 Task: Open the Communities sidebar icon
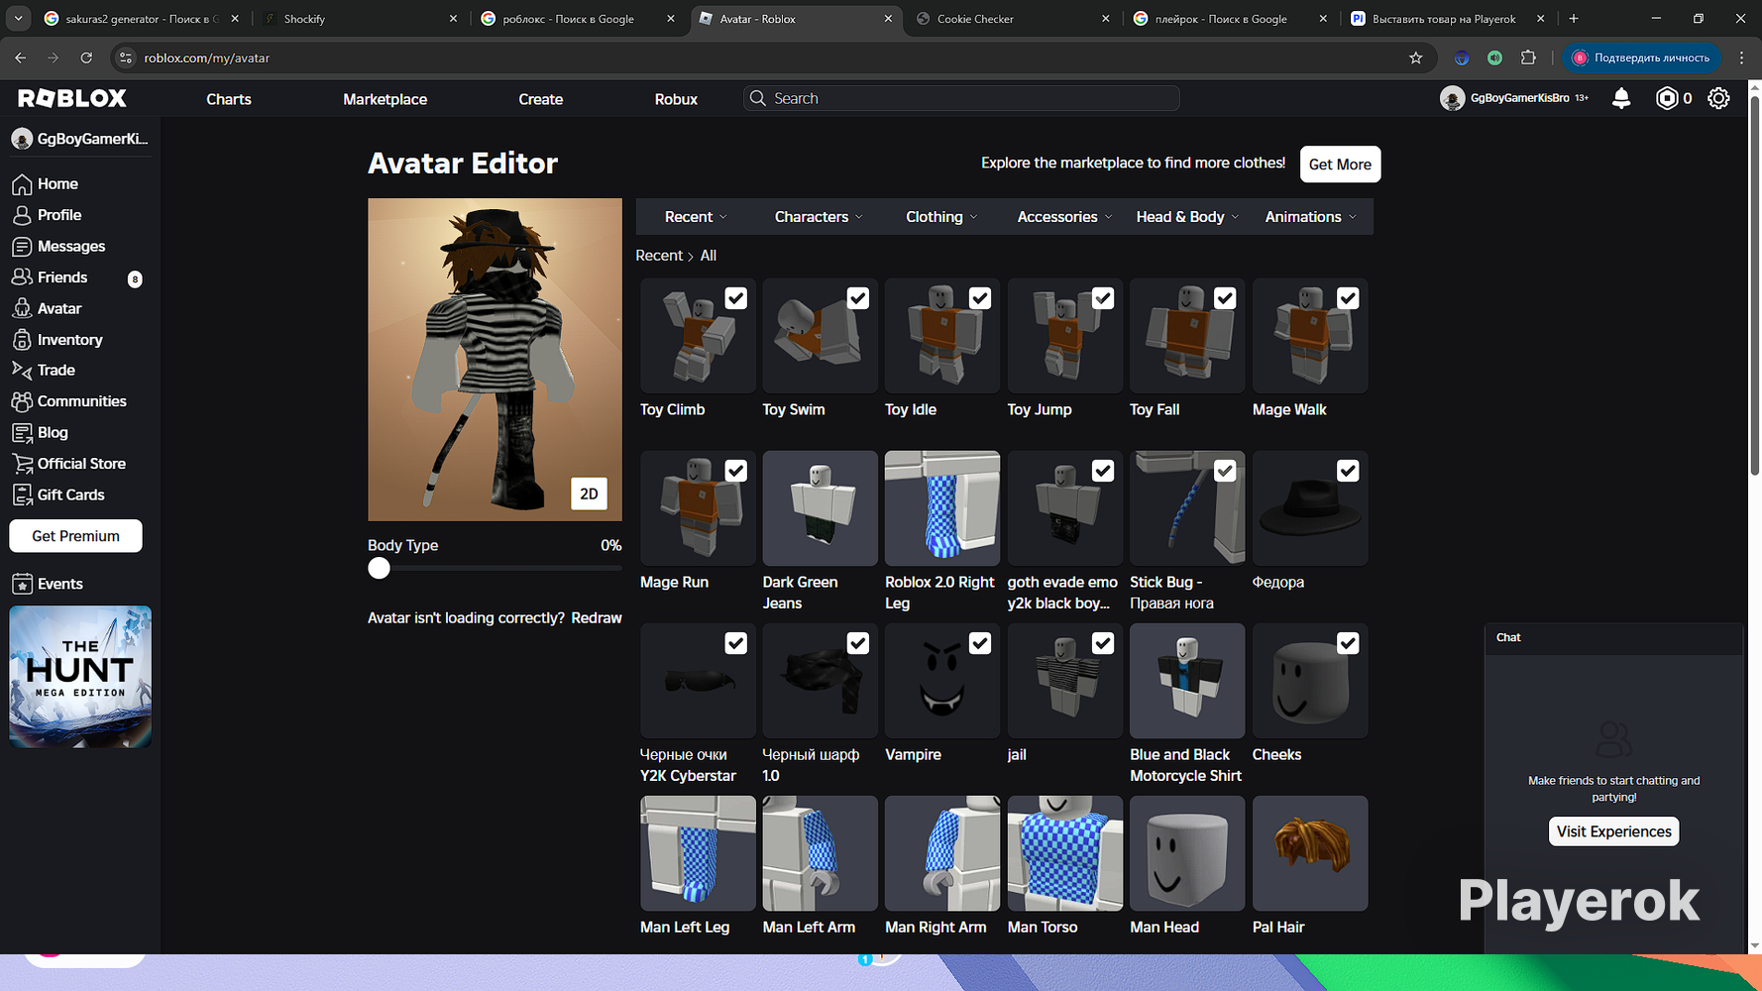22,401
